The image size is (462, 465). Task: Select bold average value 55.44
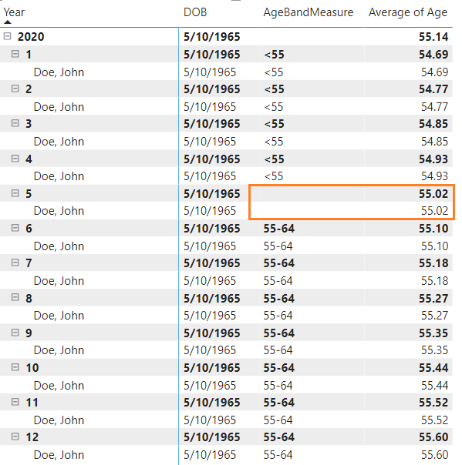click(x=433, y=368)
